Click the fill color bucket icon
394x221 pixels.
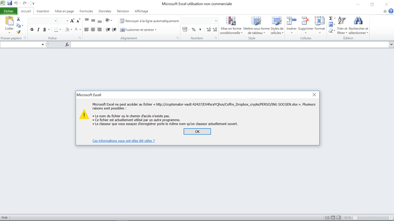(x=67, y=30)
